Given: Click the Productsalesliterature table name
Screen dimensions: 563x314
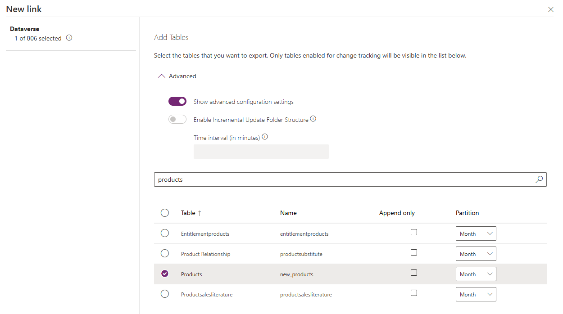Looking at the screenshot, I should click(207, 295).
